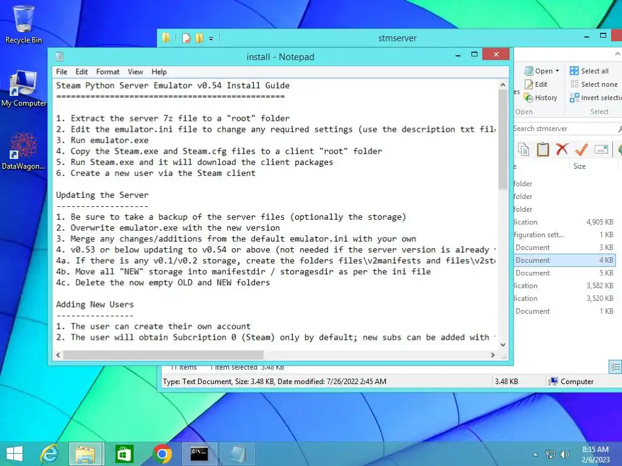622x466 pixels.
Task: Click Properties icon in stmserver quick access toolbar
Action: (x=186, y=38)
